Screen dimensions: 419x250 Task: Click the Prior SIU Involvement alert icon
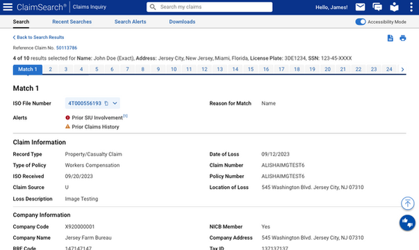click(x=67, y=118)
